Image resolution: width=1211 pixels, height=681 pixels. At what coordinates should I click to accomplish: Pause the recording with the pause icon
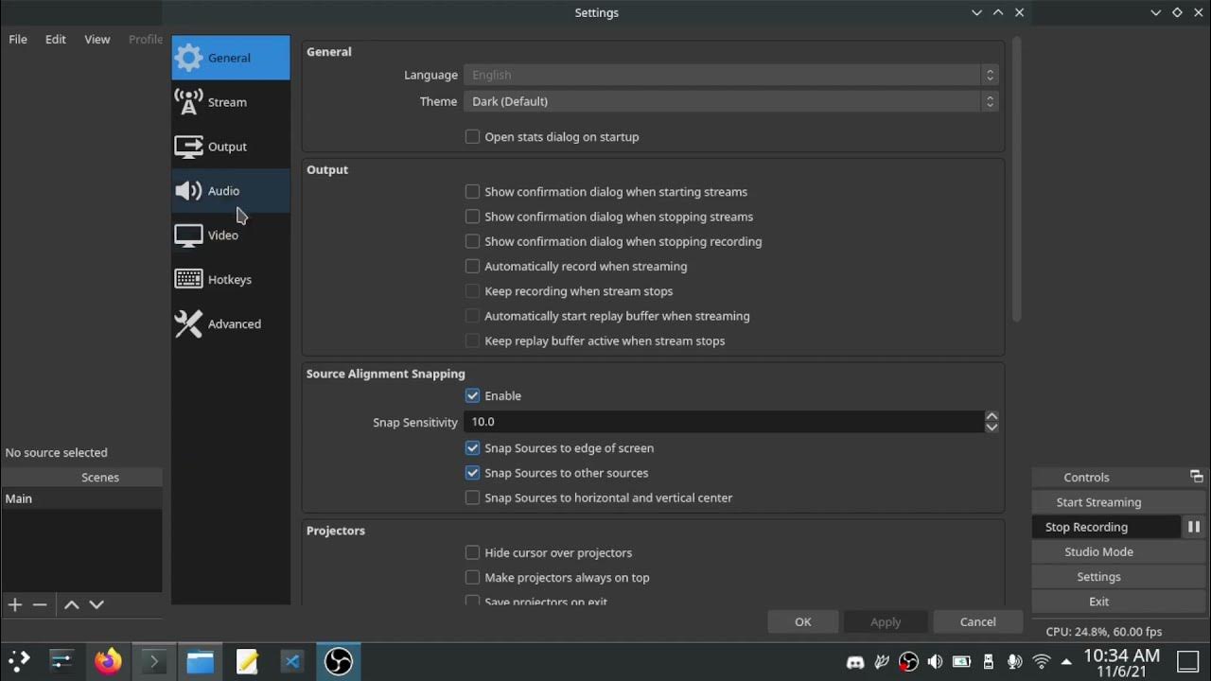(1194, 527)
